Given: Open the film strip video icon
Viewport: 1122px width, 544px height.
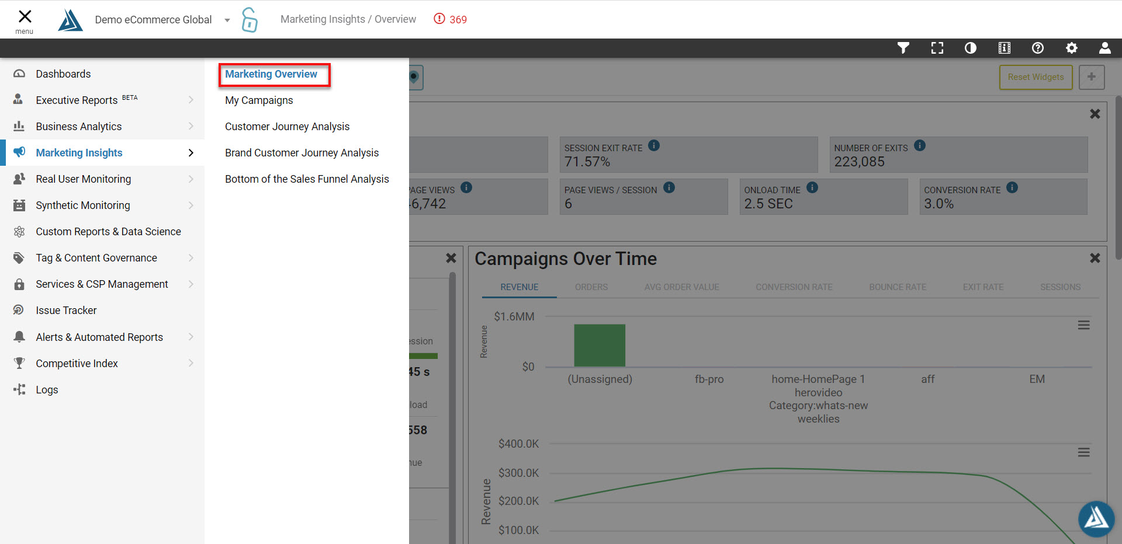Looking at the screenshot, I should [x=1005, y=48].
